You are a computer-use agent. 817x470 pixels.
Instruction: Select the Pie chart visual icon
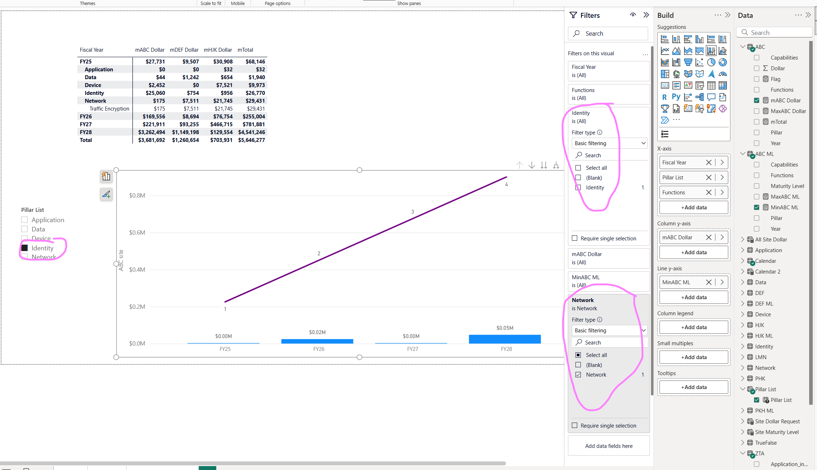coord(711,62)
